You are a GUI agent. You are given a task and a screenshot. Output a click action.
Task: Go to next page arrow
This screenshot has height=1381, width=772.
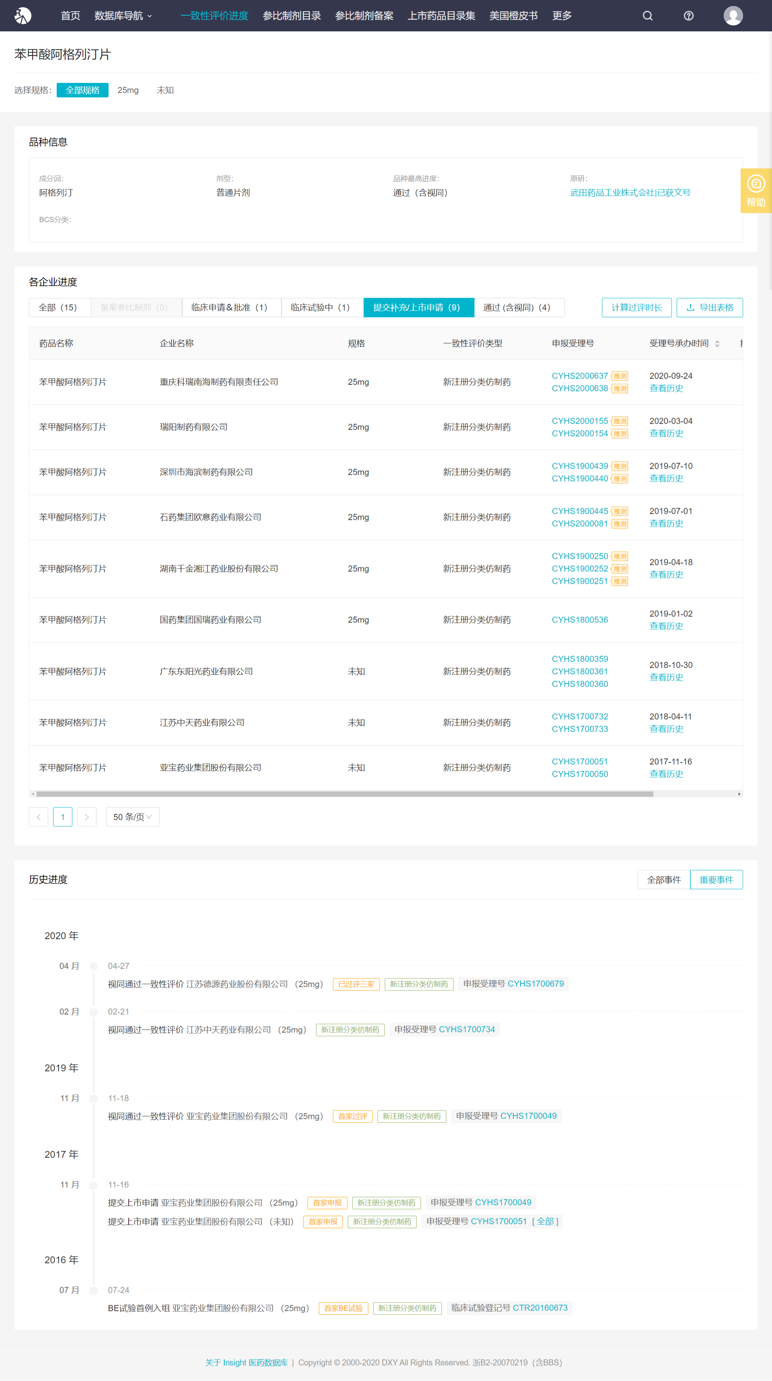[x=87, y=817]
